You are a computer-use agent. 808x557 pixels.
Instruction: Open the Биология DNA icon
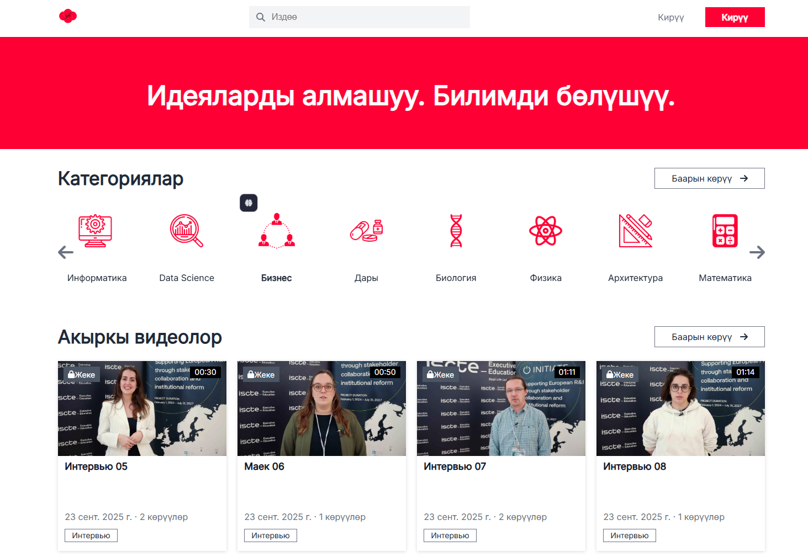click(456, 231)
